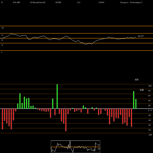Click the 'SI & MR' header text

point(16,2)
